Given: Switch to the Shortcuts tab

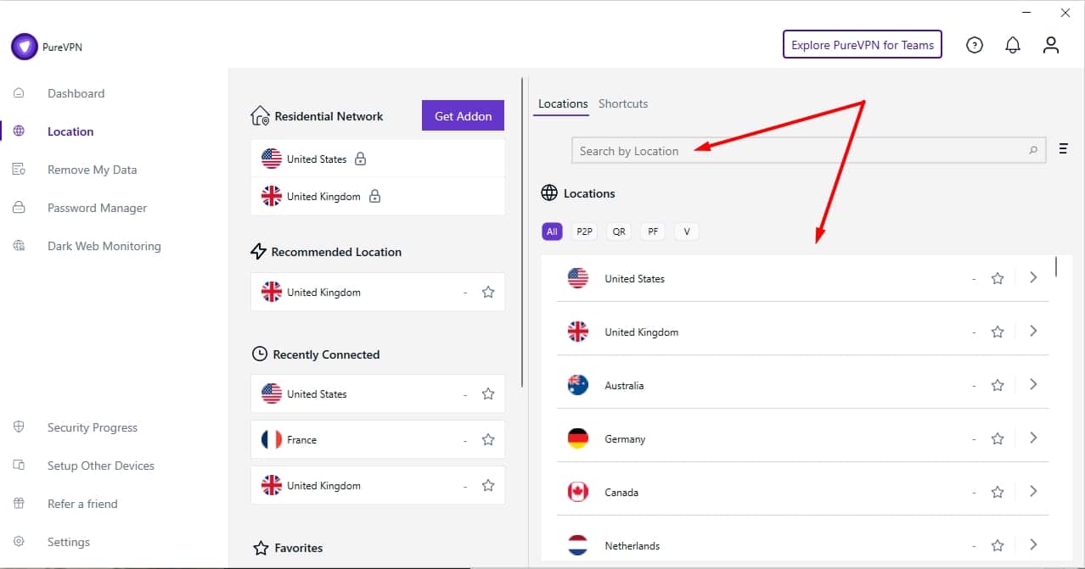Looking at the screenshot, I should [x=623, y=103].
